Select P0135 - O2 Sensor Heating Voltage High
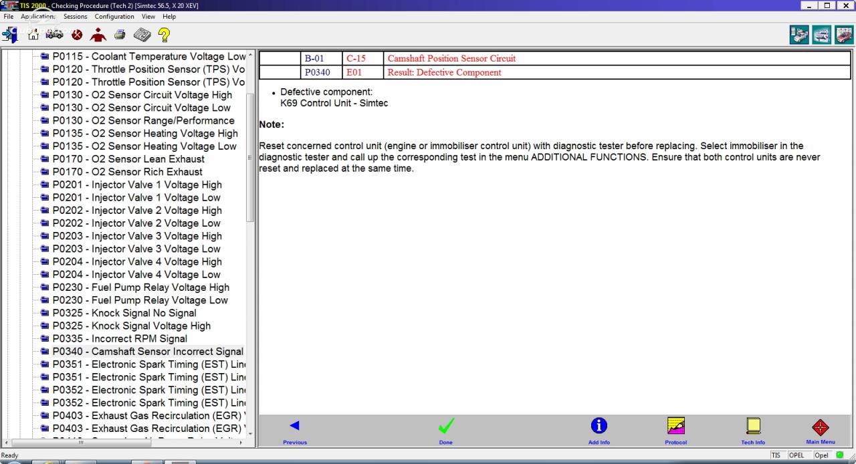This screenshot has width=856, height=464. tap(145, 134)
